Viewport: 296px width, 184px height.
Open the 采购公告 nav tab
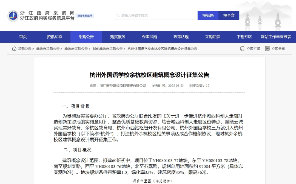pyautogui.click(x=86, y=37)
